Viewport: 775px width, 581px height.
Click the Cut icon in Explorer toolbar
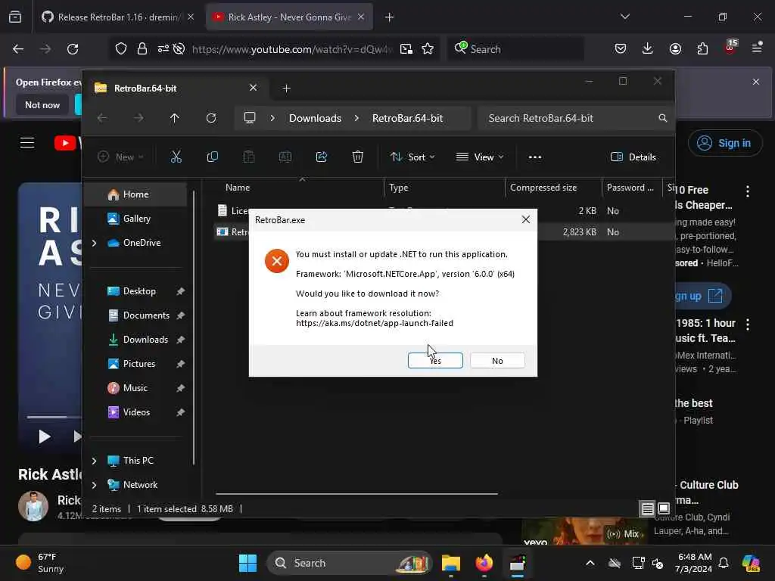tap(176, 157)
